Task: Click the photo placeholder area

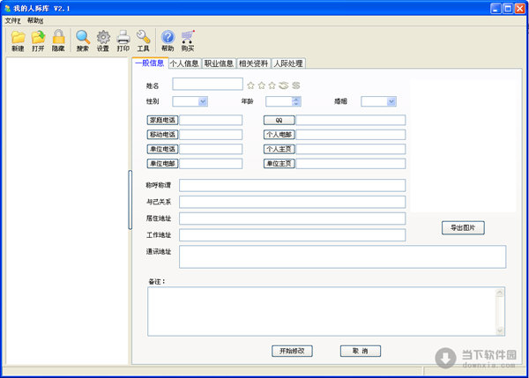Action: 463,145
